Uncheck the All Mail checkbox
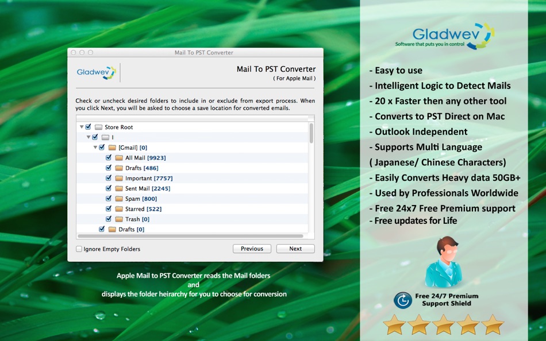This screenshot has height=341, width=546. point(109,158)
